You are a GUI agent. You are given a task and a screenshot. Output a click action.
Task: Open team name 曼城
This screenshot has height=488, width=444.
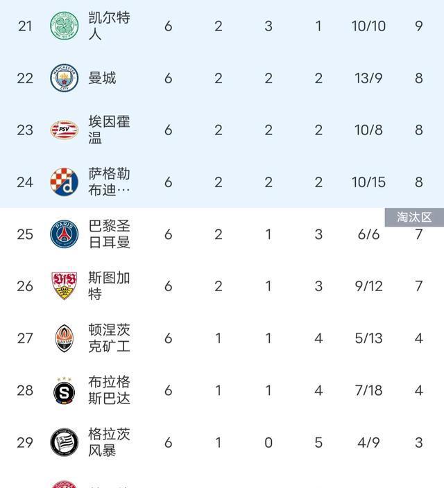pos(102,78)
